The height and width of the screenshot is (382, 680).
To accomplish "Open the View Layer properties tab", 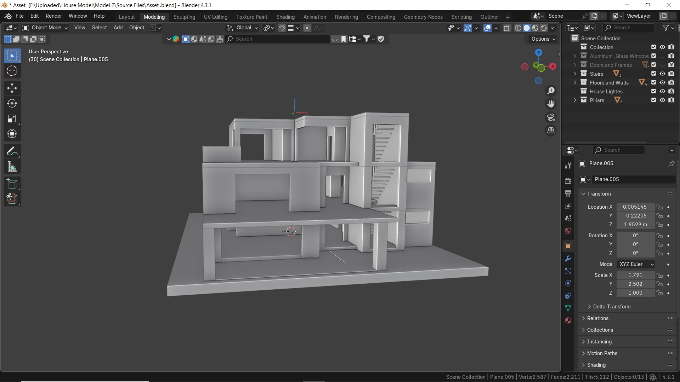I will (x=568, y=206).
